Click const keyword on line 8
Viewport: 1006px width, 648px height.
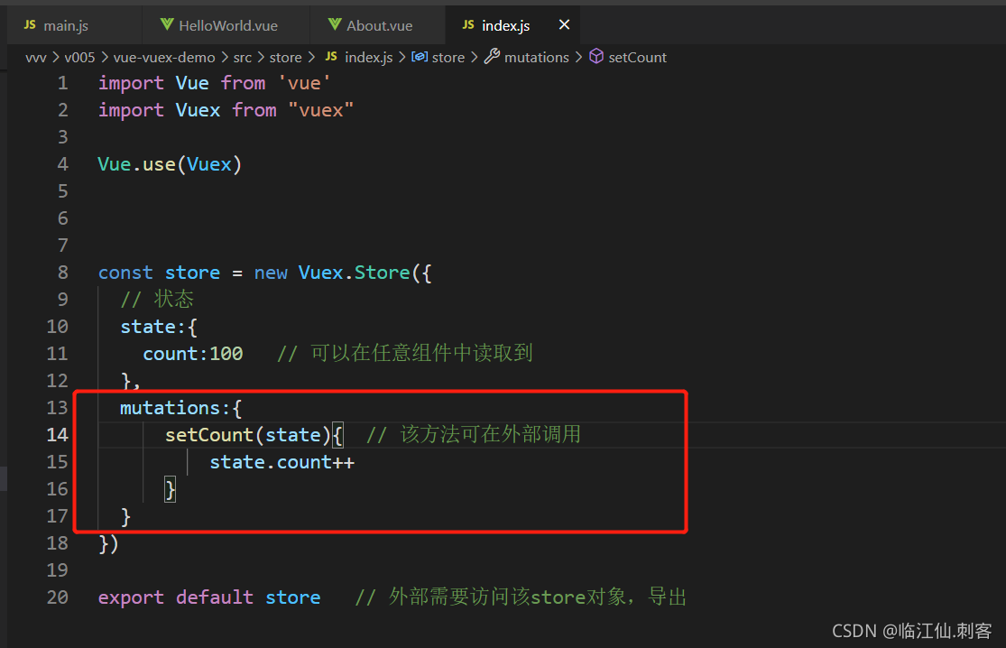tap(125, 273)
